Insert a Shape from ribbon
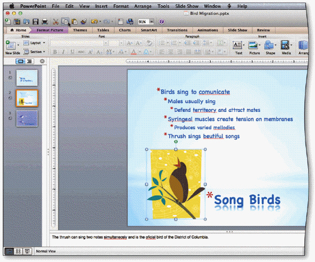 (x=270, y=48)
